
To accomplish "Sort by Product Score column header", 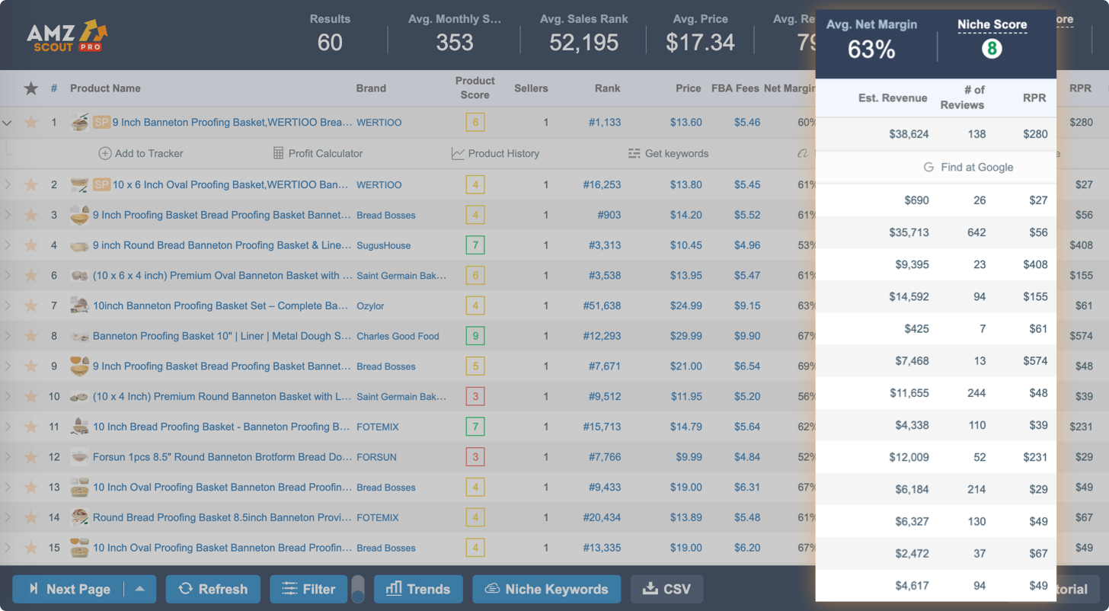I will point(475,88).
